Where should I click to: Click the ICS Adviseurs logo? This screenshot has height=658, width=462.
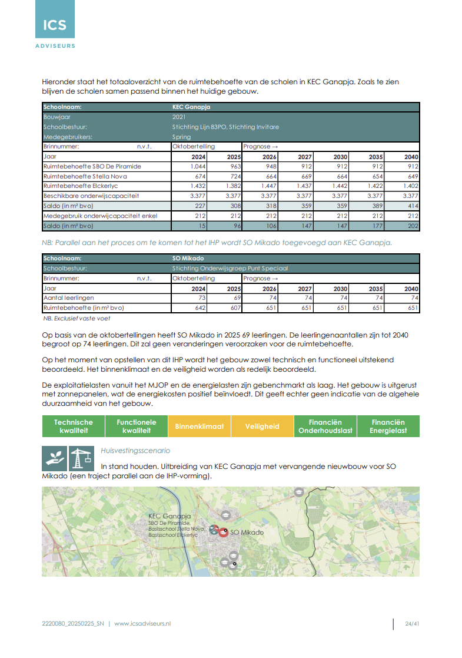[x=55, y=25]
